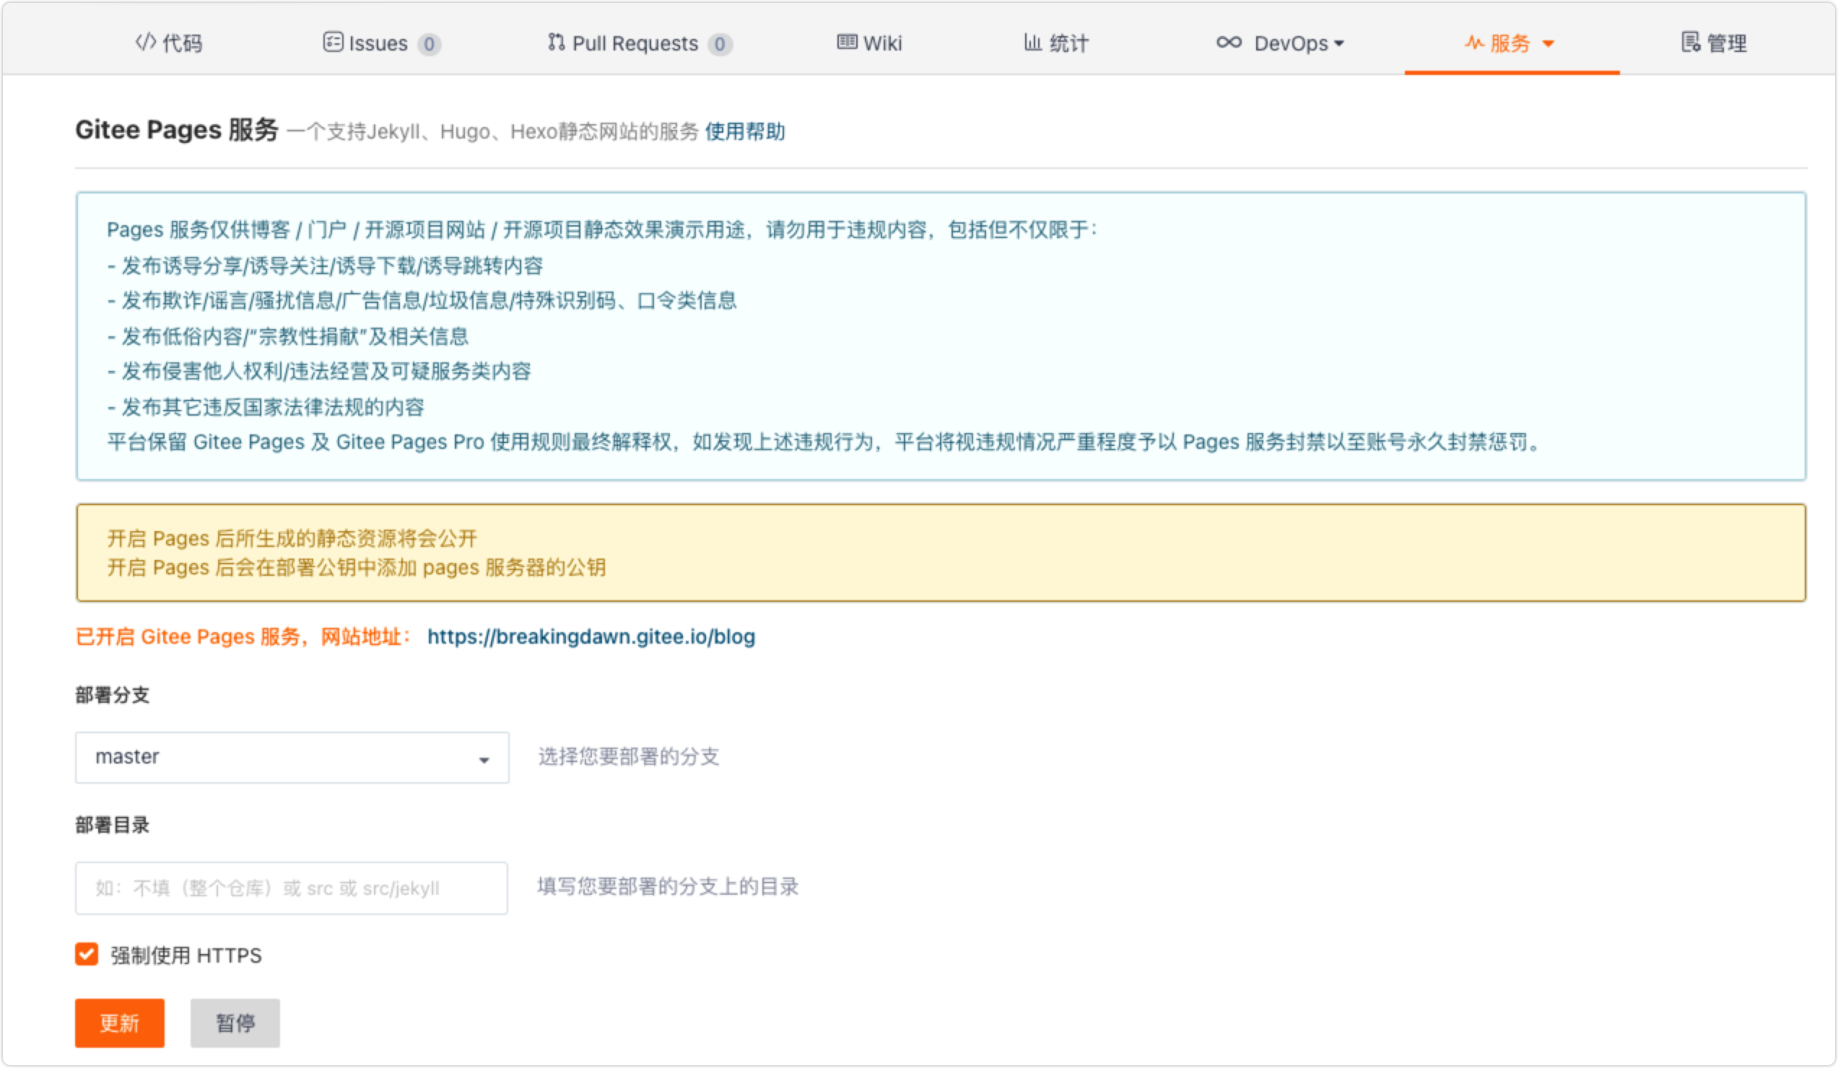Expand the DevOps dropdown arrow

tap(1338, 44)
